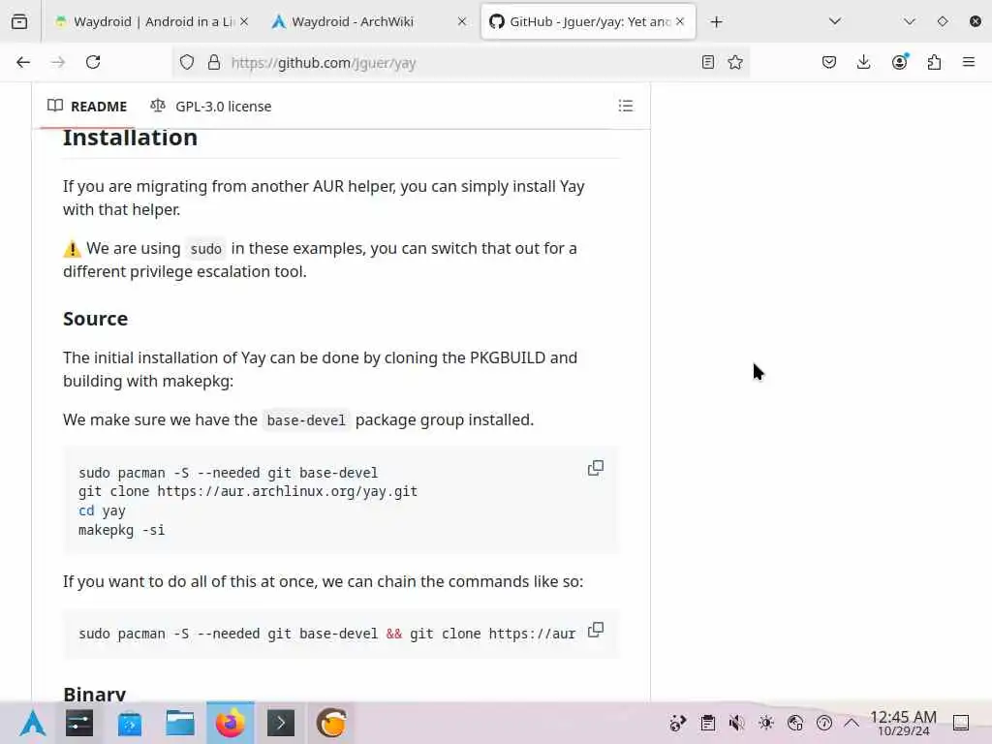Open the Konsole terminal
The width and height of the screenshot is (992, 744).
tap(281, 723)
